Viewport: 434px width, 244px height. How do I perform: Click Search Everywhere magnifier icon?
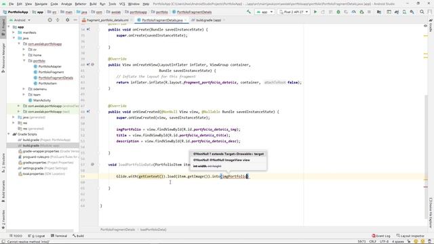point(422,12)
